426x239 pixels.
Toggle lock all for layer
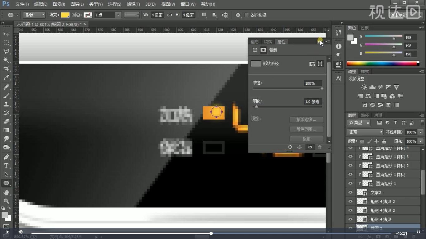(x=384, y=141)
